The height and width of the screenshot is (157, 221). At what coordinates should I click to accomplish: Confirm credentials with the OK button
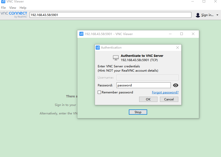(x=148, y=99)
